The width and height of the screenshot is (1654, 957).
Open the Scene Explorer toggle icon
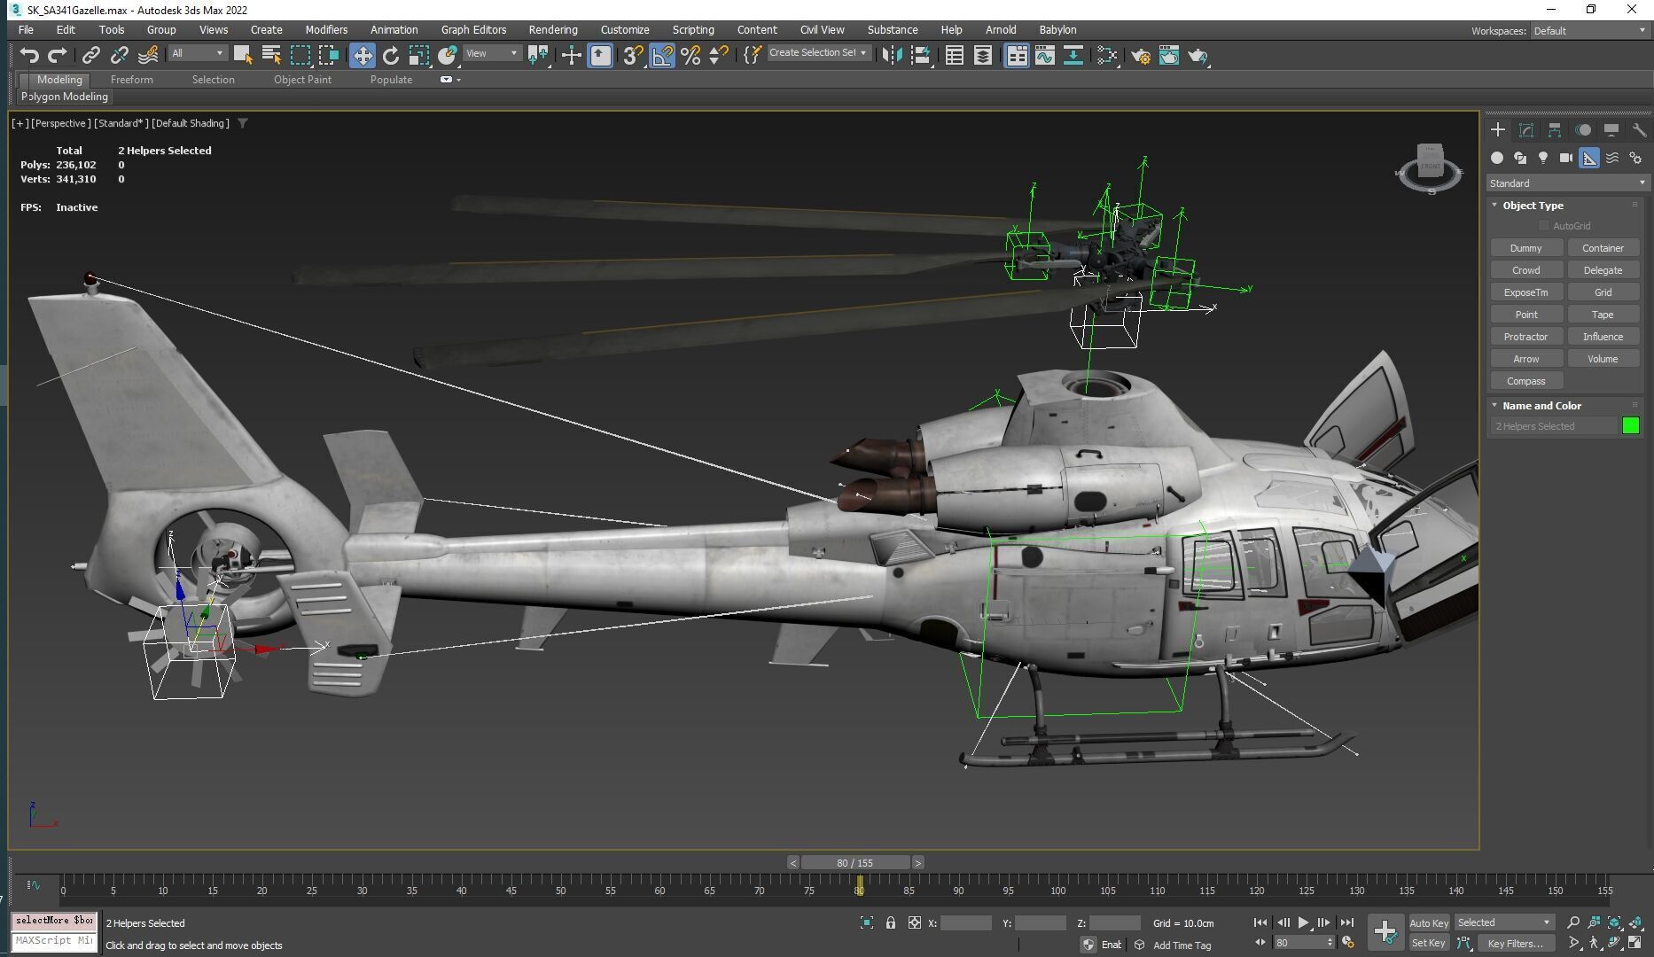pos(954,56)
